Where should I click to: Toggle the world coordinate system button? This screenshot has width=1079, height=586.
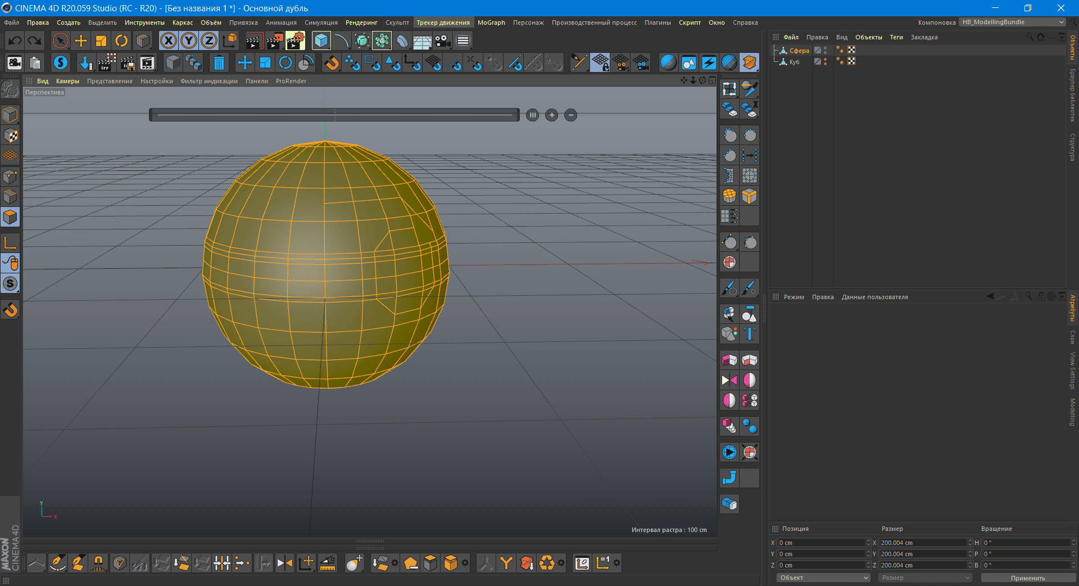coord(230,40)
